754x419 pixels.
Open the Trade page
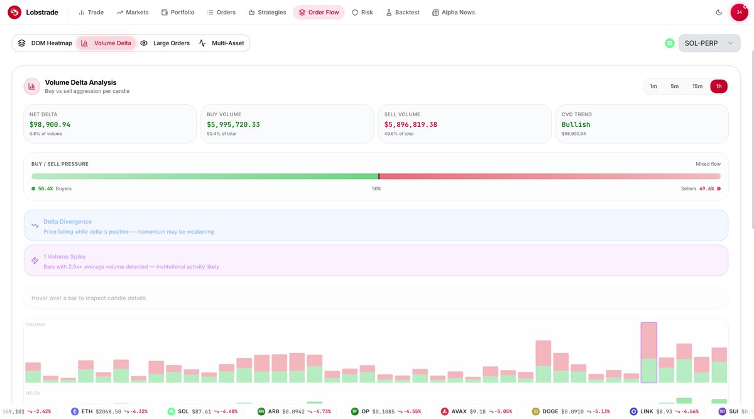(91, 12)
